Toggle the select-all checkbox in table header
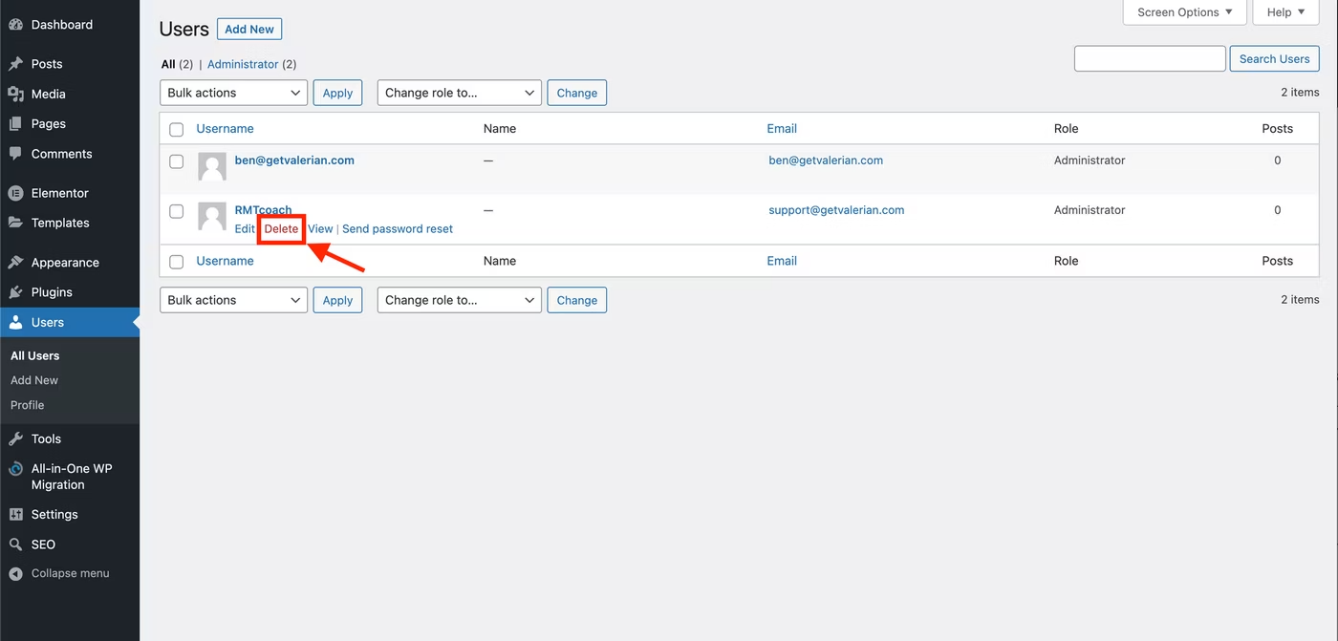1338x641 pixels. (x=177, y=129)
